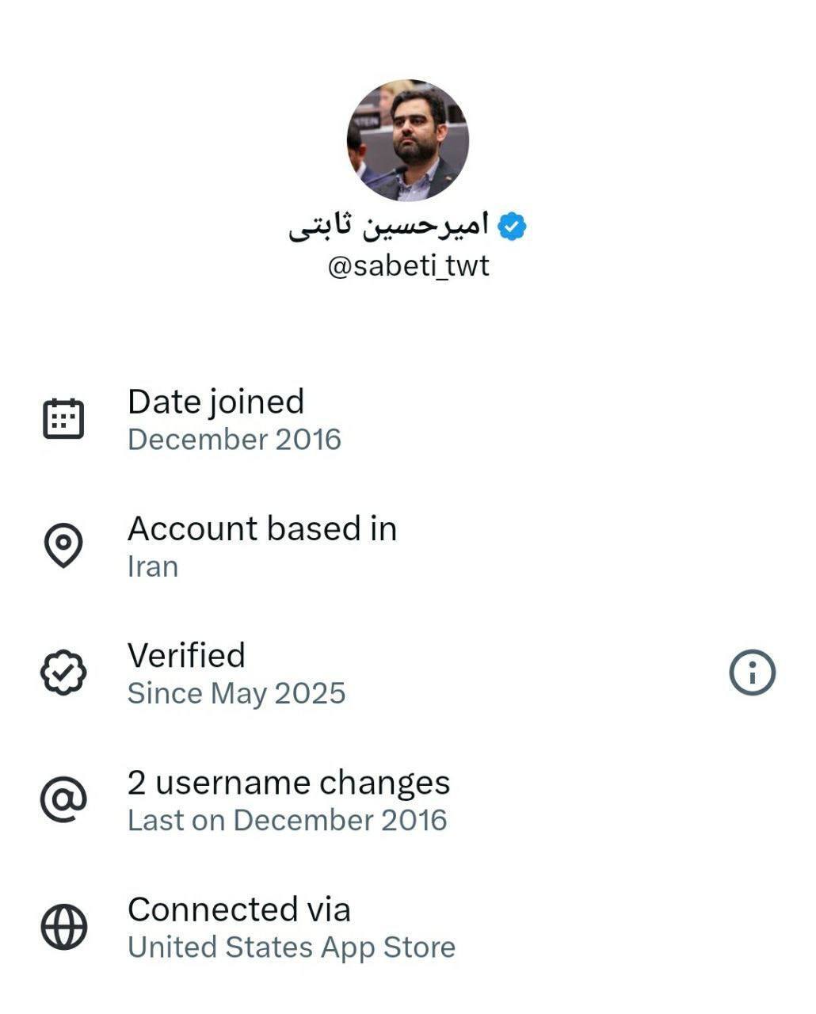Tap the profile avatar photo
The height and width of the screenshot is (1014, 816).
pyautogui.click(x=407, y=141)
